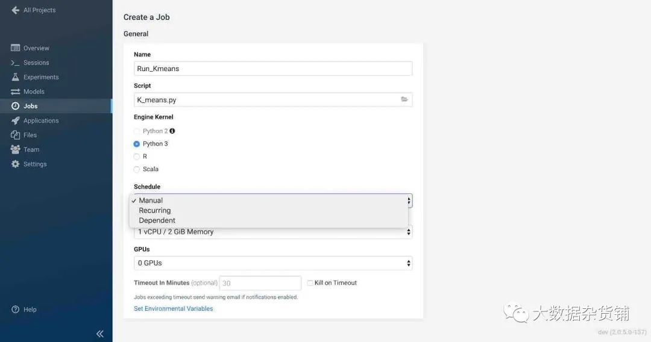Viewport: 651px width, 342px height.
Task: Click the Script field with K_means.py
Action: pyautogui.click(x=273, y=100)
